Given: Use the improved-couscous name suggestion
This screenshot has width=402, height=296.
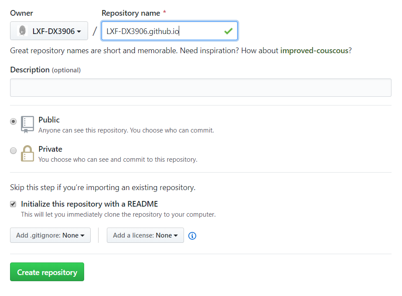Looking at the screenshot, I should pyautogui.click(x=314, y=51).
